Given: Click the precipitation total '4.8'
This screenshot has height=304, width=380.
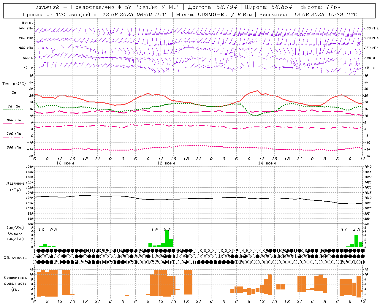Looking at the screenshot, I should 356,230.
